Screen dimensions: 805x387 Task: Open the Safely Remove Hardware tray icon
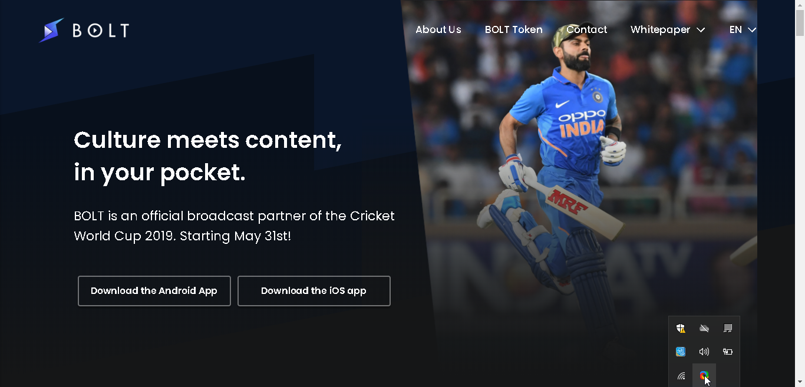click(x=728, y=328)
